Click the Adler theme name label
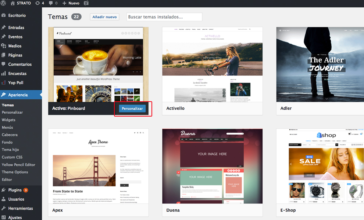The height and width of the screenshot is (220, 364). pos(286,109)
